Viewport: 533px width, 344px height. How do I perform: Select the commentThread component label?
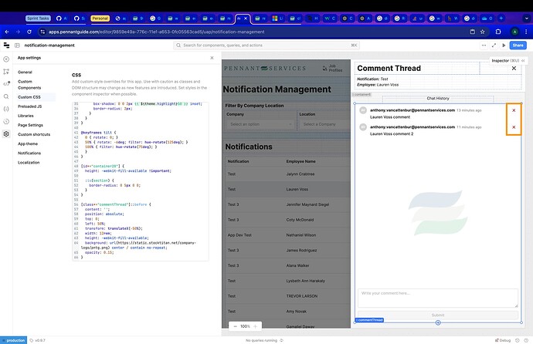coord(369,320)
